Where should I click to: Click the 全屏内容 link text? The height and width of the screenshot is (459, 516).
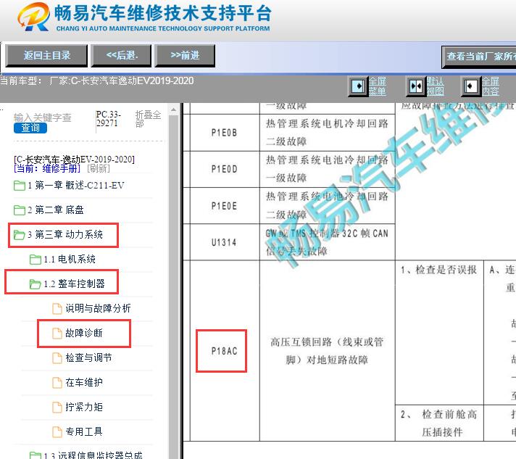[491, 86]
